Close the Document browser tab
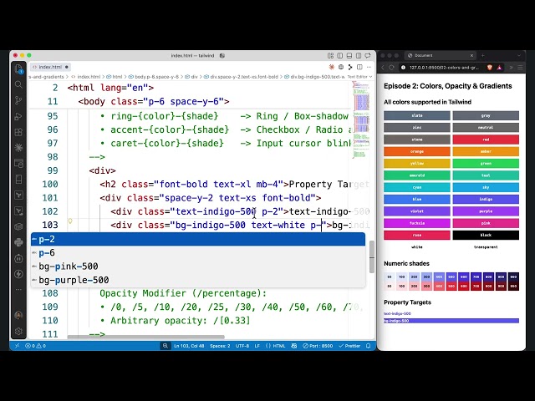Screen dimensions: 535x401 471,55
